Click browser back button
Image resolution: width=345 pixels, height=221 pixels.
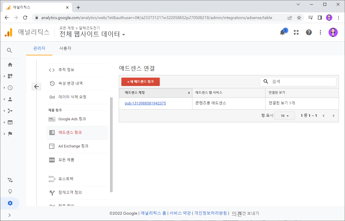point(7,18)
